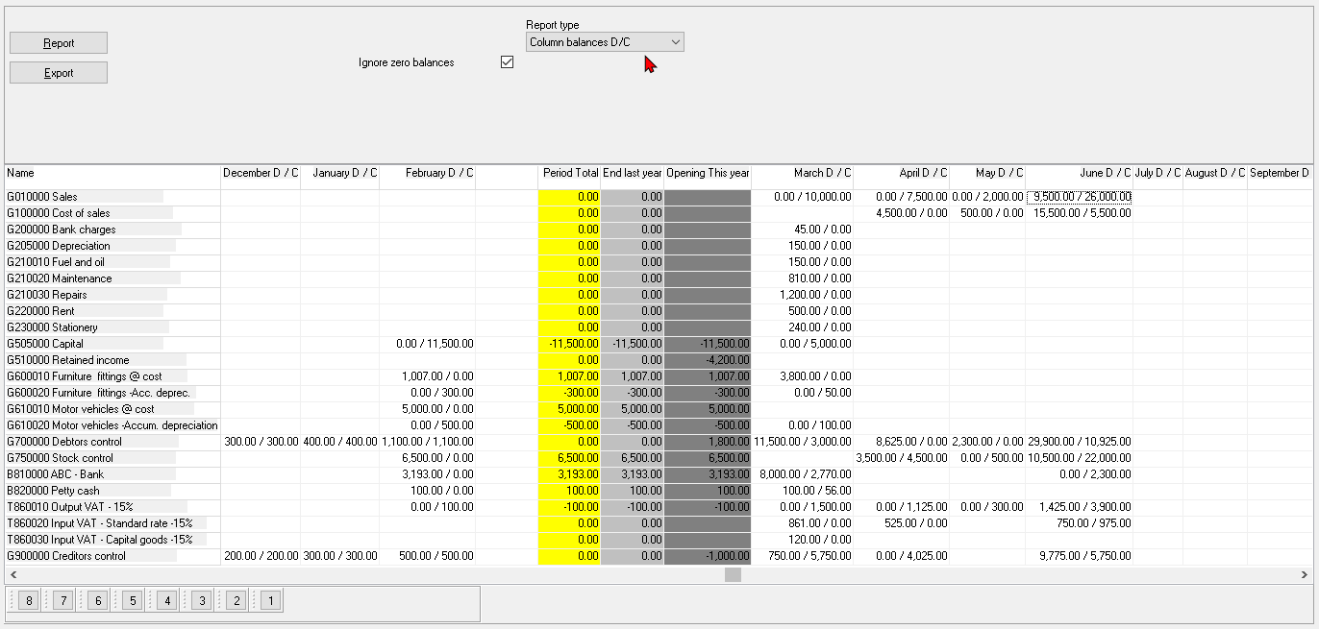Click March cell 750.00 / 5,750.00 for Creditors
Image resolution: width=1319 pixels, height=629 pixels.
tap(803, 556)
